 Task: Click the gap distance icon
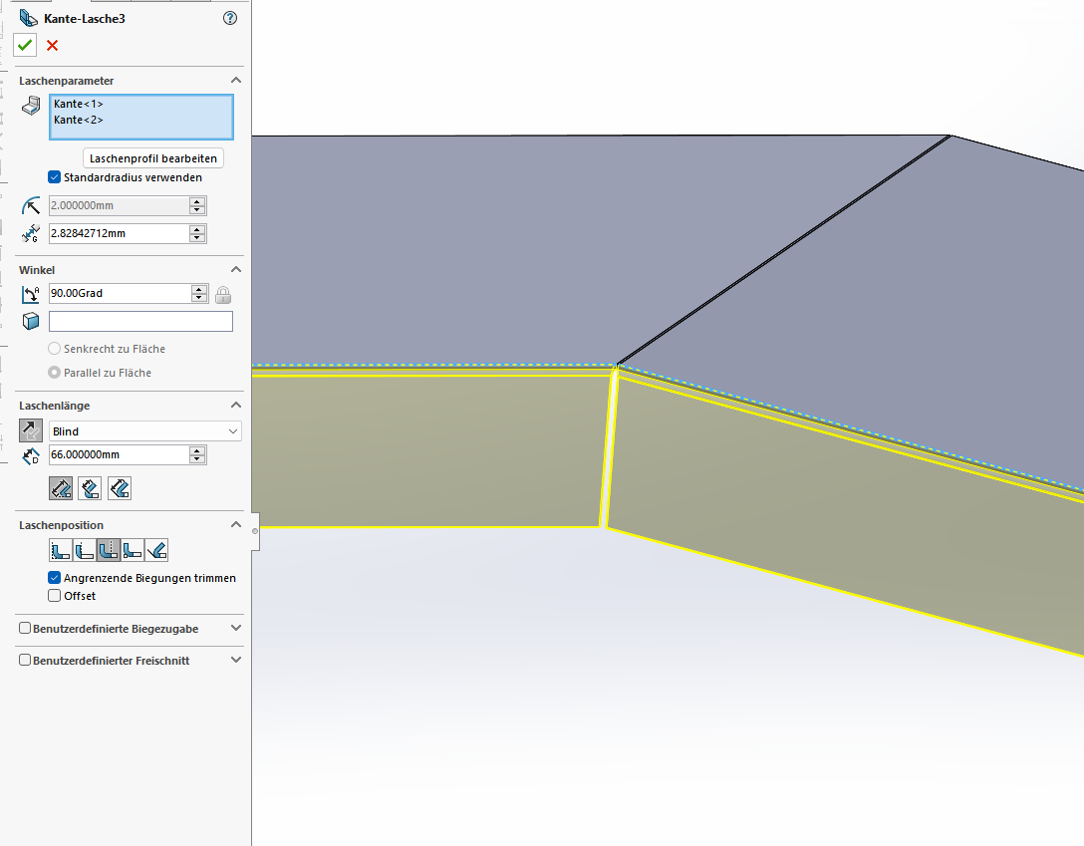point(31,233)
